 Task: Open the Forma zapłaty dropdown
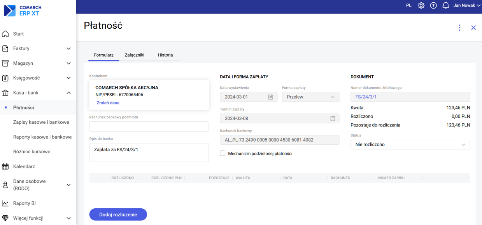click(x=310, y=97)
